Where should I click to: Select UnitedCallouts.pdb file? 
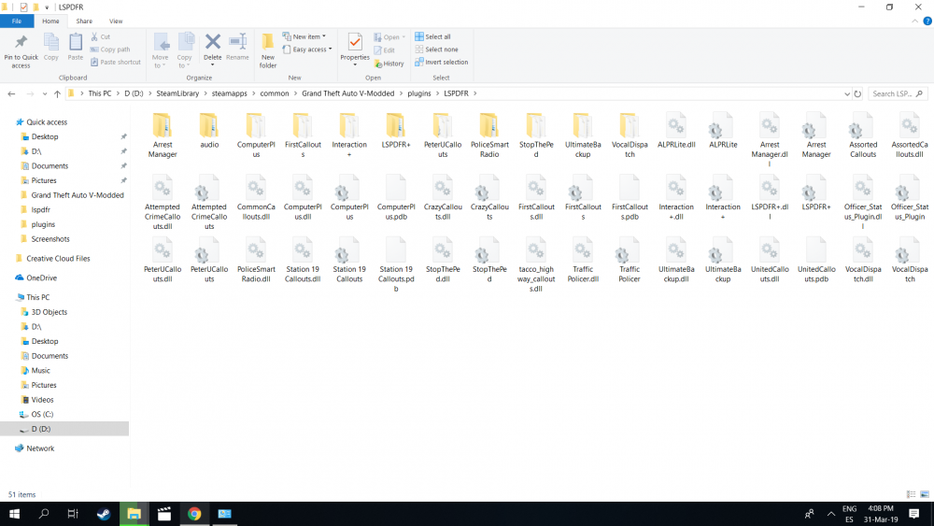click(816, 261)
